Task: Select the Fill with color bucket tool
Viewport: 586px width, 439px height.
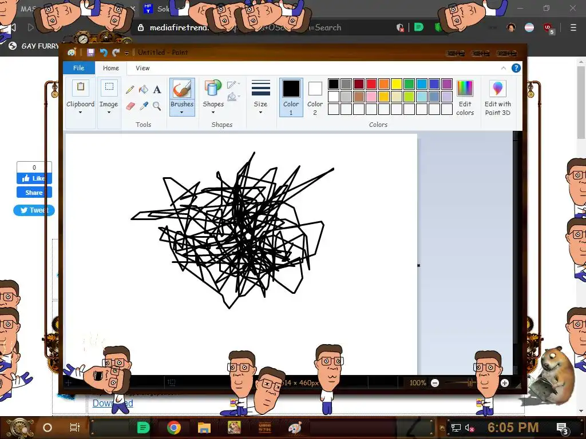Action: [x=144, y=90]
